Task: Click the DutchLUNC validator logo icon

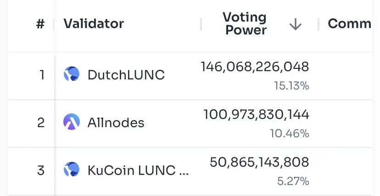Action: [x=72, y=74]
